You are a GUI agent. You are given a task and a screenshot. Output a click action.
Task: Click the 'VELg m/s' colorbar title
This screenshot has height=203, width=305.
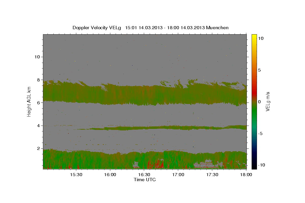(x=268, y=102)
